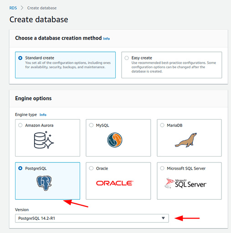Pick the Microsoft SQL Server radio button

pyautogui.click(x=162, y=168)
